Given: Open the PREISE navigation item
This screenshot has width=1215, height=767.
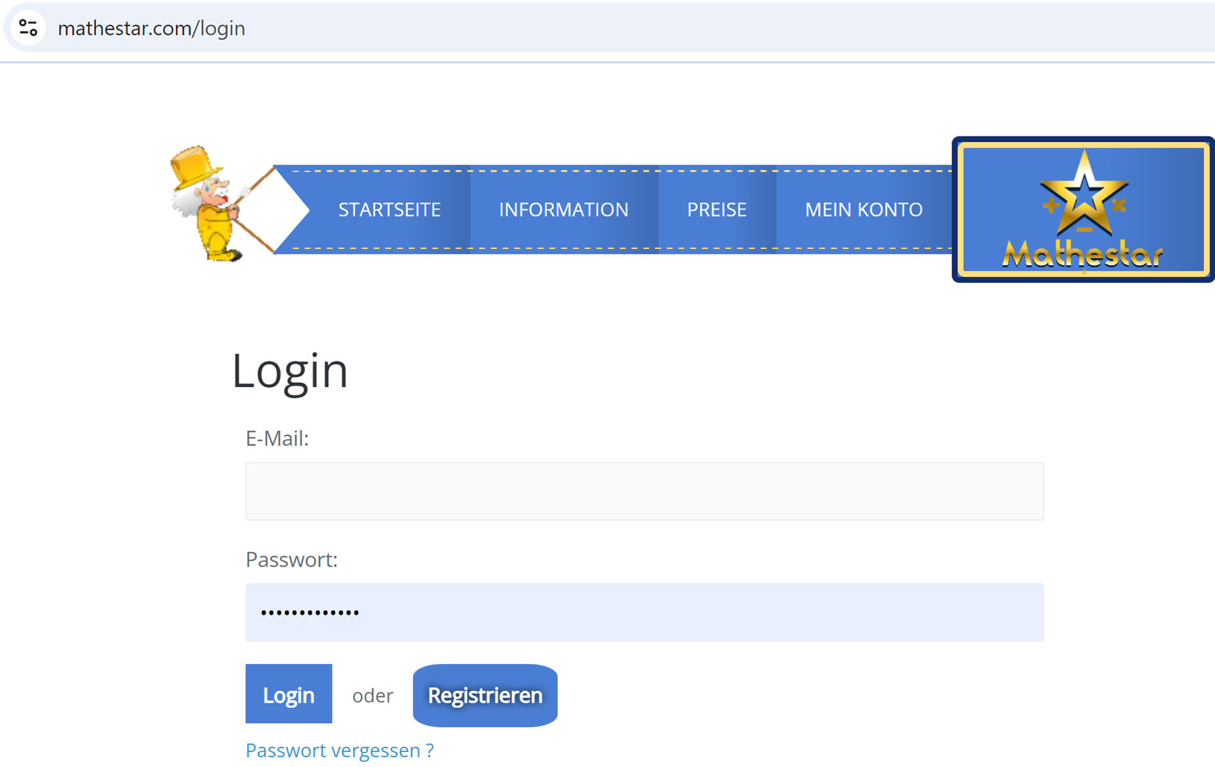Looking at the screenshot, I should pos(717,209).
